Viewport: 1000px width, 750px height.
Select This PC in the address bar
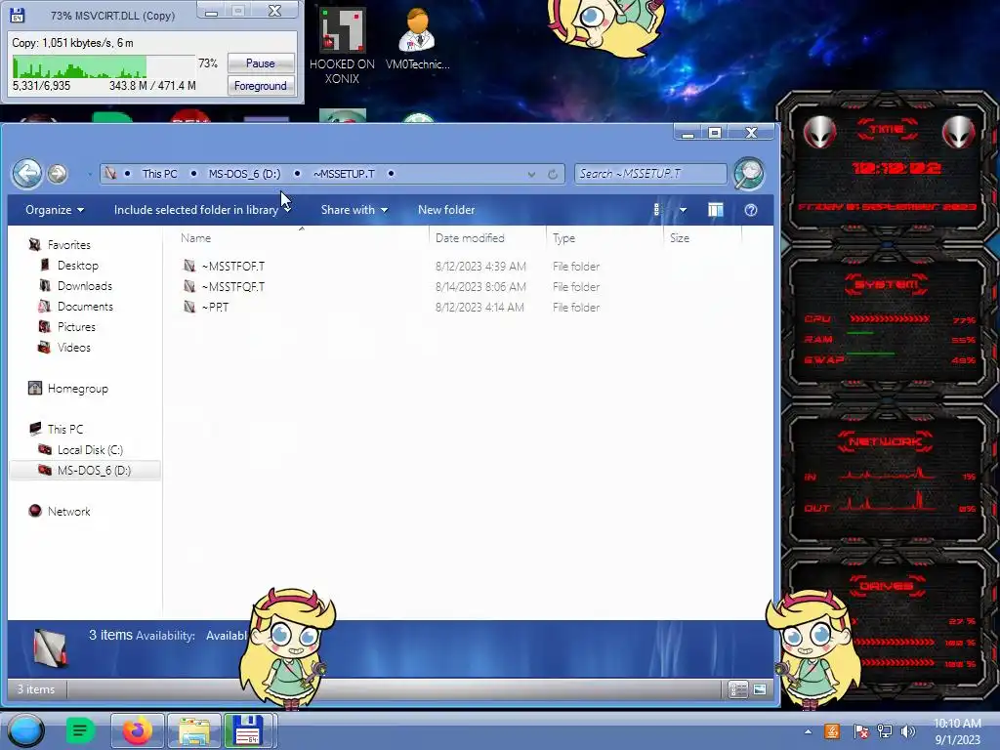pos(159,174)
